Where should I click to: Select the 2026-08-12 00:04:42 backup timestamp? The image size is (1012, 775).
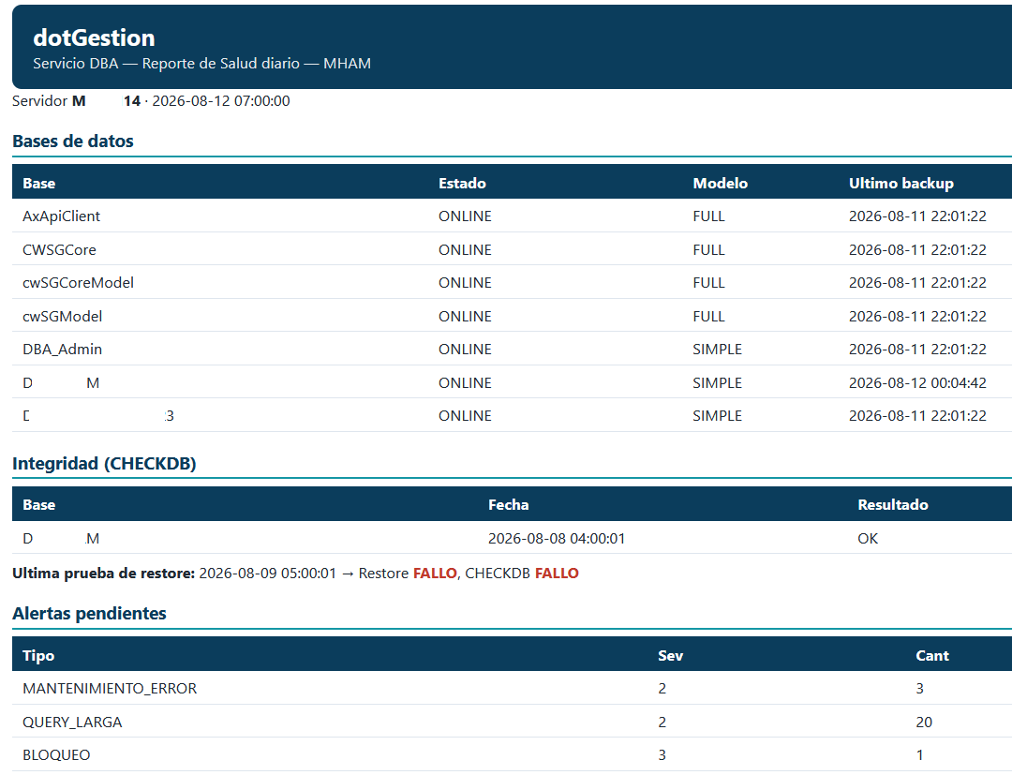click(917, 382)
